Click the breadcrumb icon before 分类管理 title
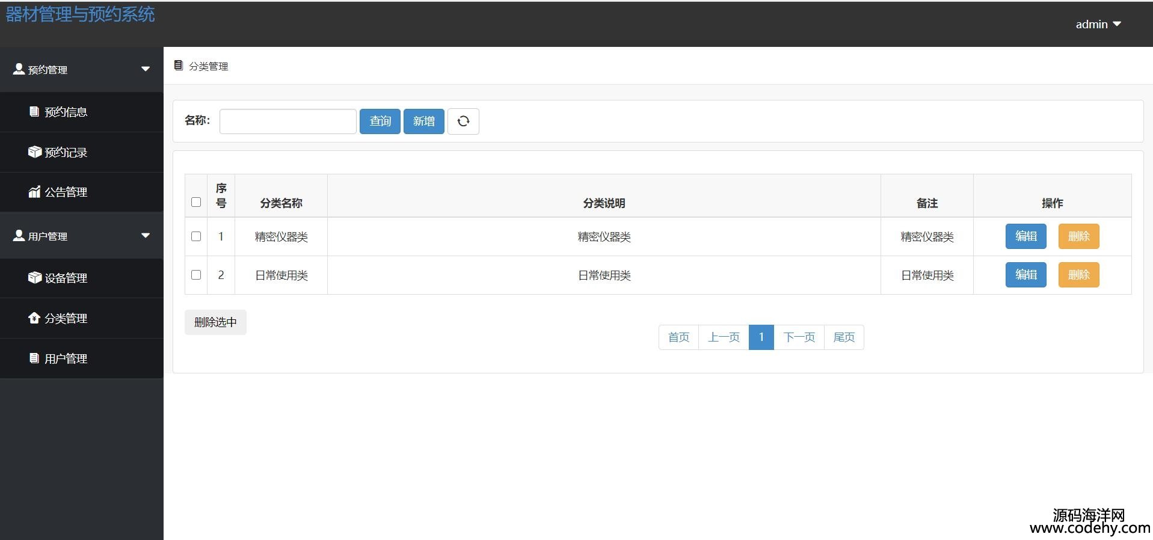The height and width of the screenshot is (540, 1153). (178, 65)
